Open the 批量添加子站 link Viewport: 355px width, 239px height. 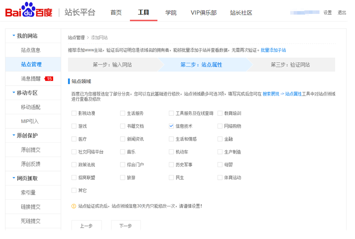click(273, 50)
